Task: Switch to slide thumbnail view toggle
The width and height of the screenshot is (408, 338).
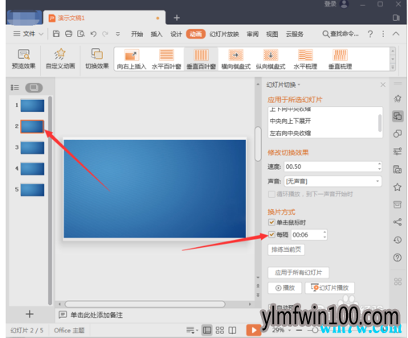Action: 34,88
